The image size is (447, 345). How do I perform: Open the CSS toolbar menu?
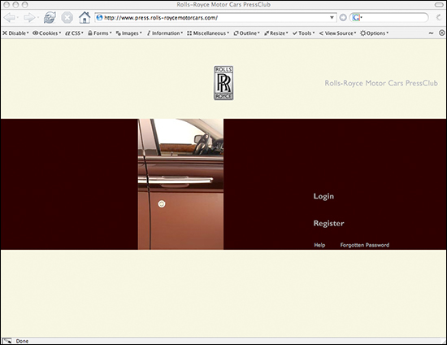(74, 33)
